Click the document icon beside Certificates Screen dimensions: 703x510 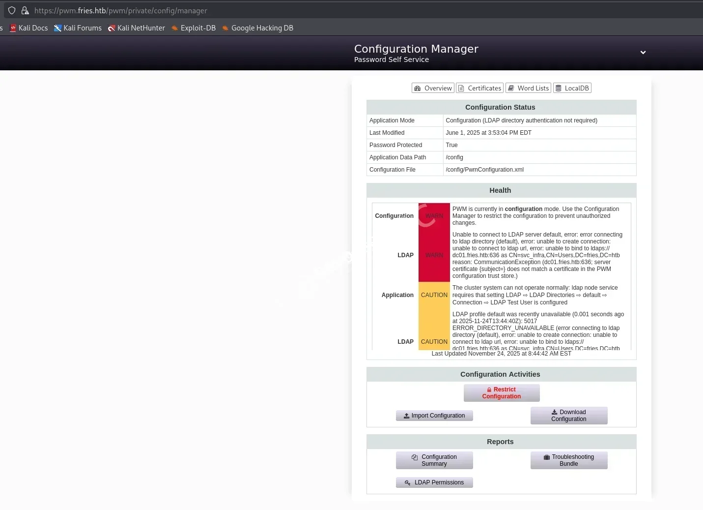click(461, 89)
